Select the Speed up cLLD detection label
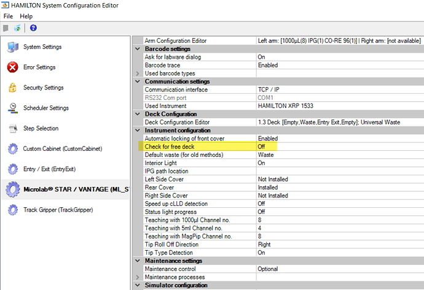Image resolution: width=424 pixels, height=290 pixels. pos(176,204)
